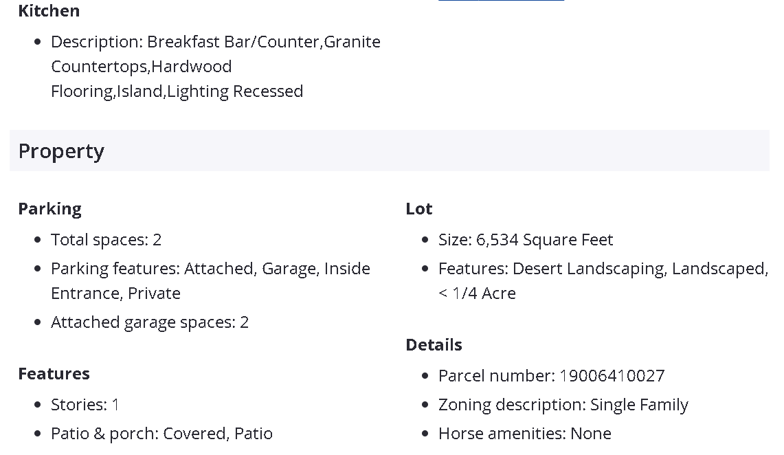
Task: Click the bold Features heading under Parking
Action: pyautogui.click(x=54, y=374)
